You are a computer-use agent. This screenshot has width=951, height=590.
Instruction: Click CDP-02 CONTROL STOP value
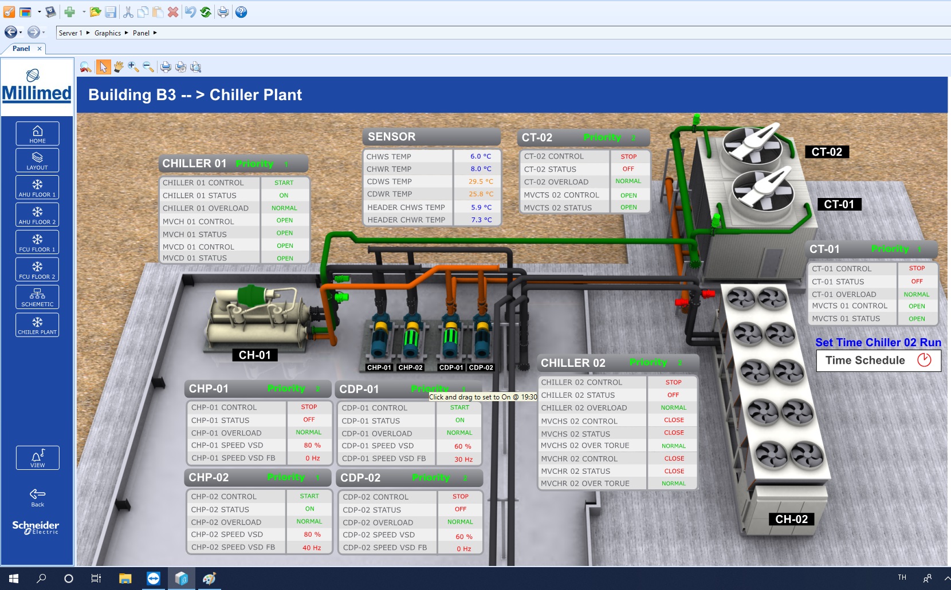pos(460,497)
